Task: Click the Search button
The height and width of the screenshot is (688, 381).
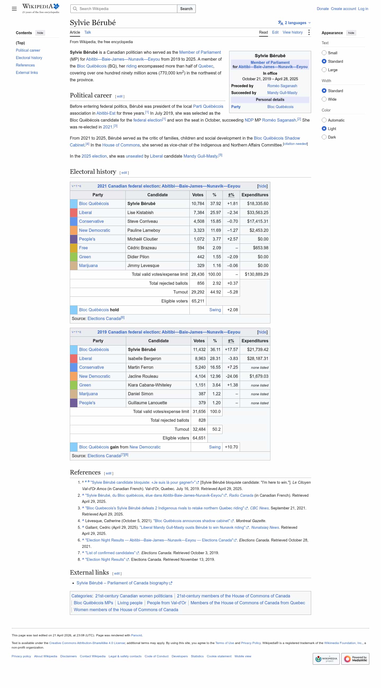Action: point(186,9)
